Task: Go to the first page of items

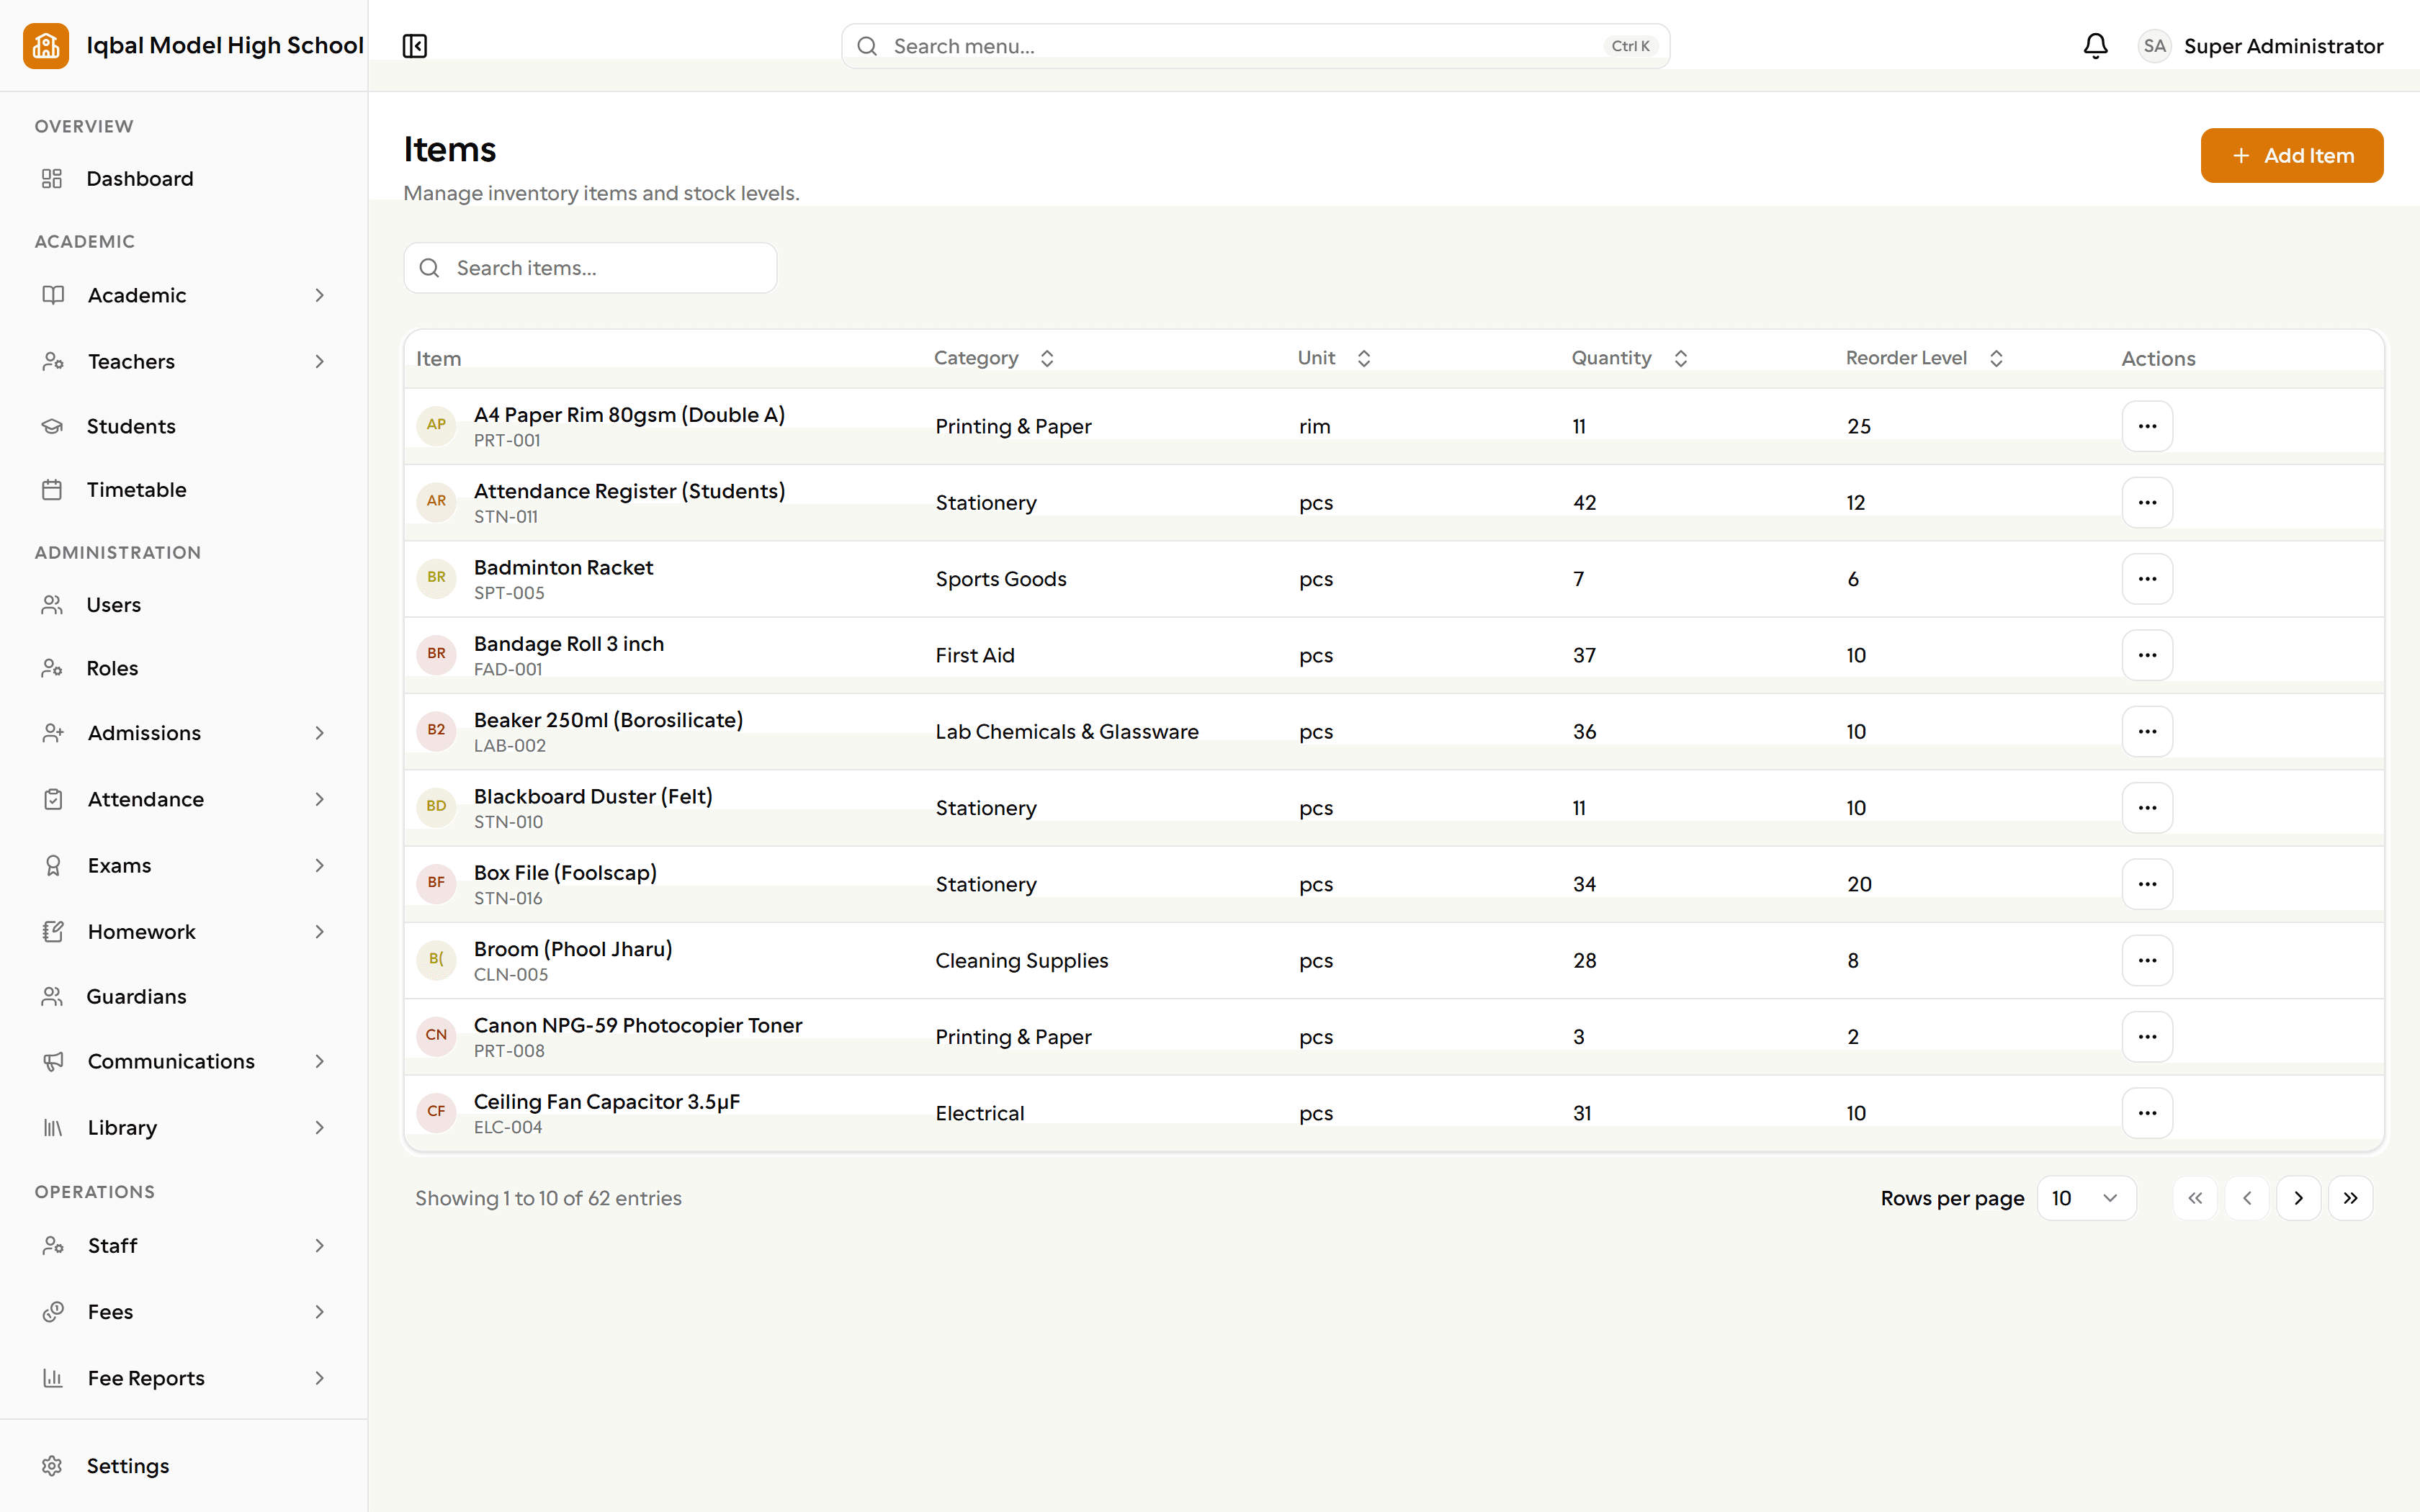Action: coord(2195,1198)
